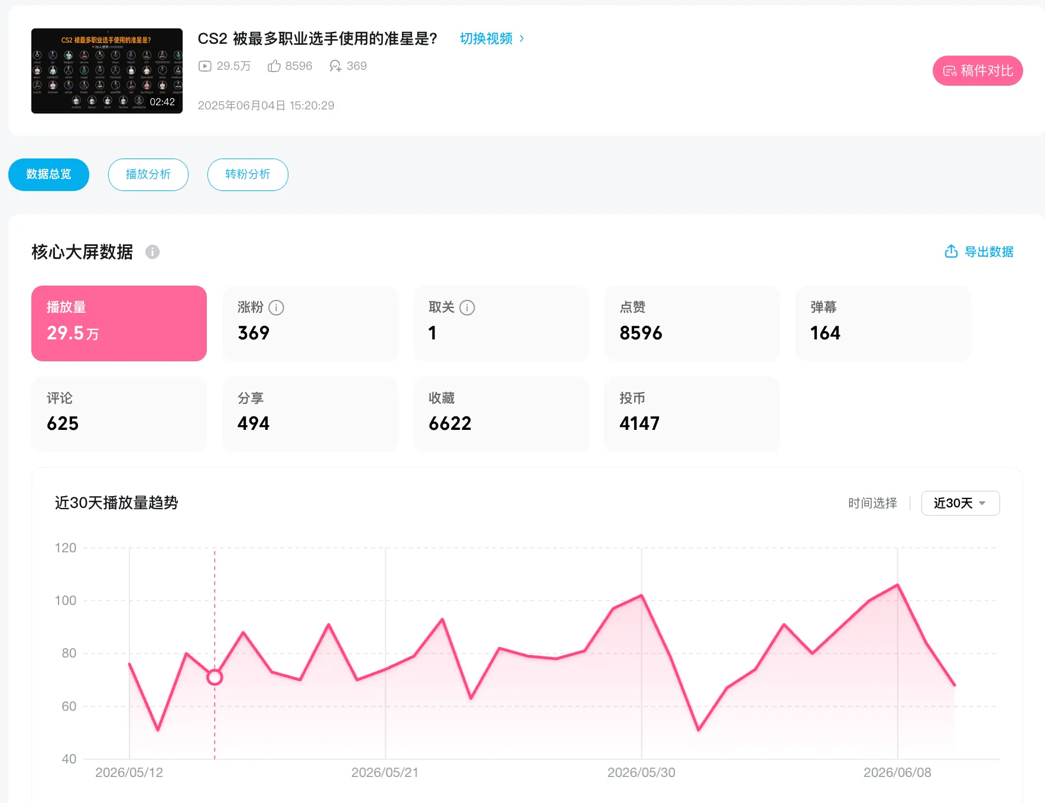This screenshot has width=1045, height=803.
Task: Click the info icon beside 取关
Action: coord(467,307)
